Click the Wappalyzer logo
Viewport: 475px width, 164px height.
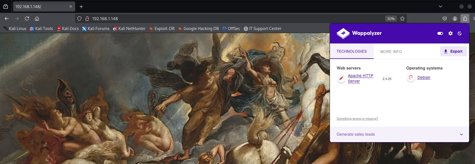point(359,33)
